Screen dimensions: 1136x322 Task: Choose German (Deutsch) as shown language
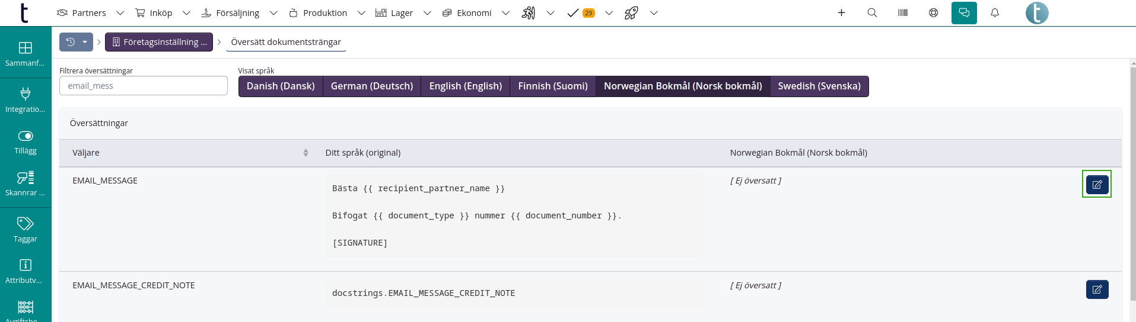pos(371,86)
